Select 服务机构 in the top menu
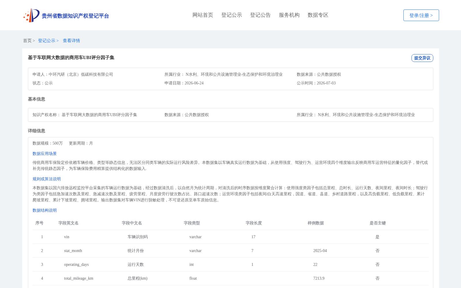The width and height of the screenshot is (461, 288). point(289,15)
